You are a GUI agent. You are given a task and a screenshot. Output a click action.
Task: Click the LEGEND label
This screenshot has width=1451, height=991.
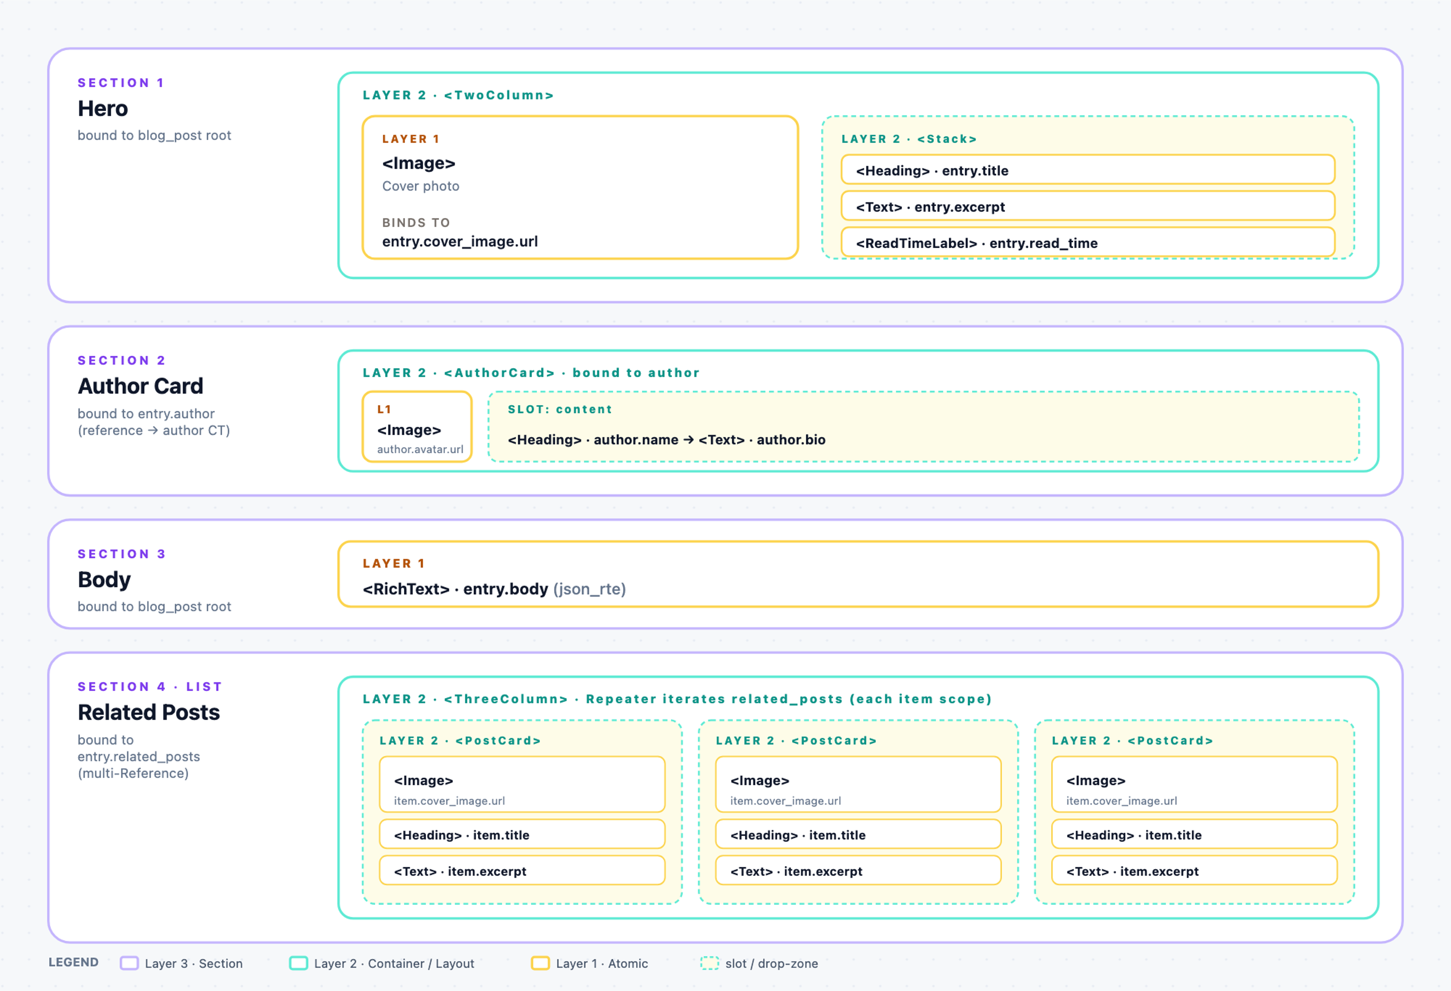coord(74,962)
